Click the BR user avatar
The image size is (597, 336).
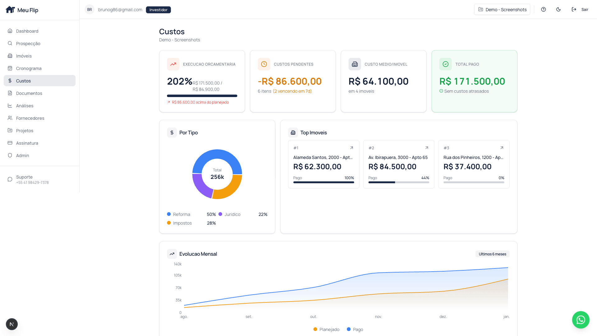tap(90, 10)
